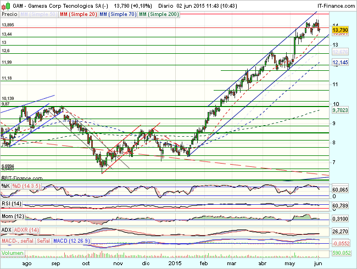
Task: Click the 'feb' month on time axis
Action: click(x=204, y=264)
